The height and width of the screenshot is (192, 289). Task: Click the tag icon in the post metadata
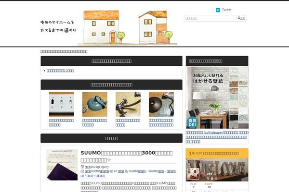(x=126, y=171)
